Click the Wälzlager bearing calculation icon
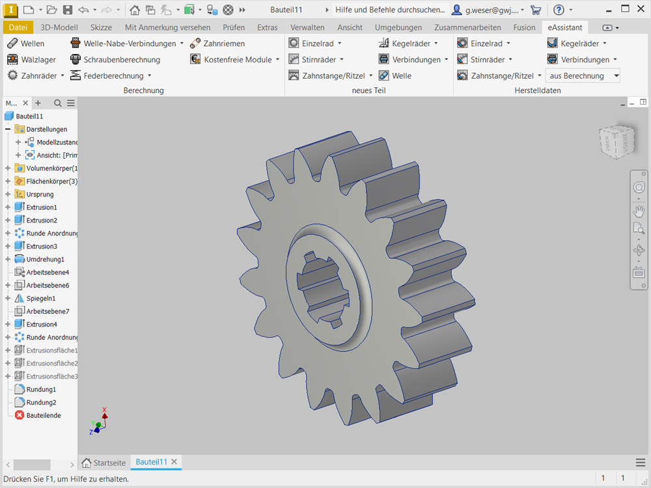Viewport: 651px width, 488px height. [13, 60]
